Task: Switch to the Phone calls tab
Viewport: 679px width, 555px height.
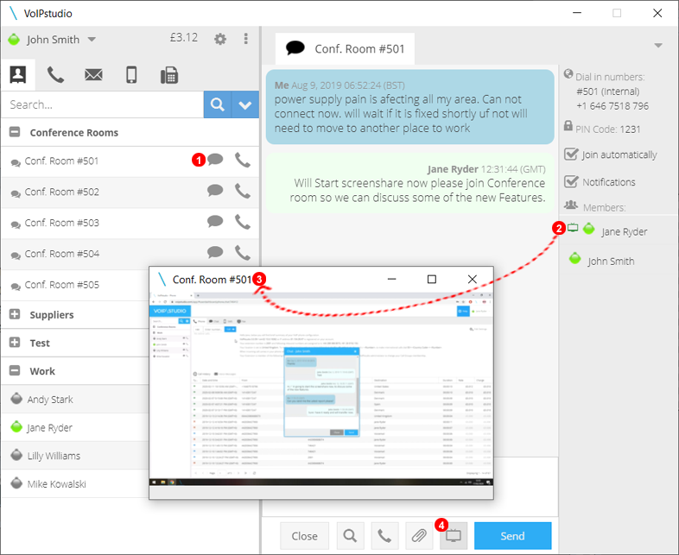Action: point(55,75)
